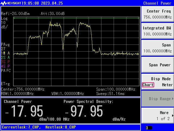
Task: Select the red 3S P trace indicator
Action: tap(5, 62)
